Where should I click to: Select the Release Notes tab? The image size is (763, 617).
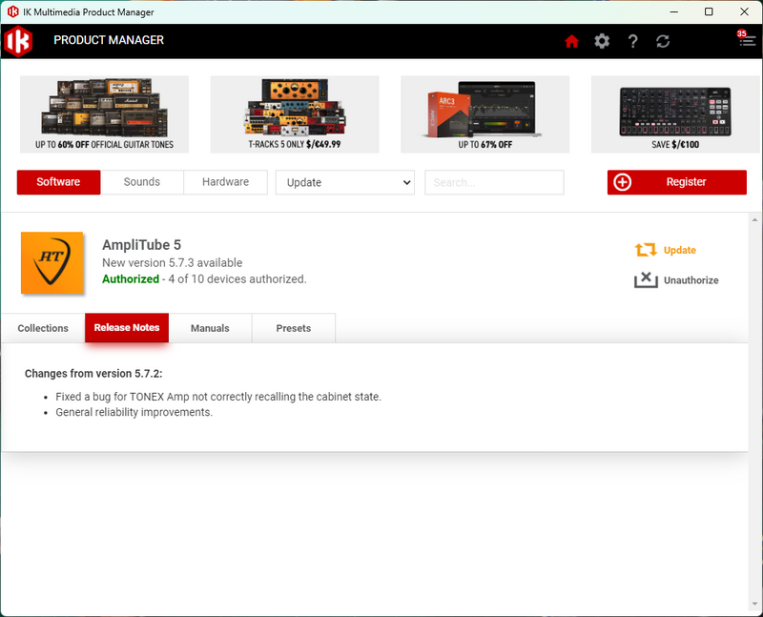127,327
